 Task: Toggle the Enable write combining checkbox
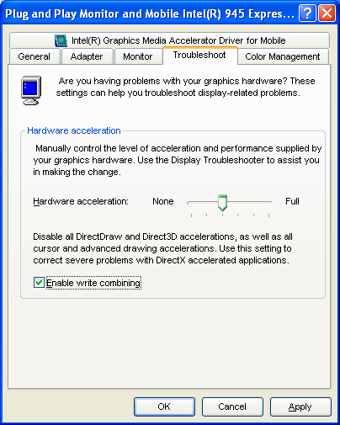(x=39, y=283)
